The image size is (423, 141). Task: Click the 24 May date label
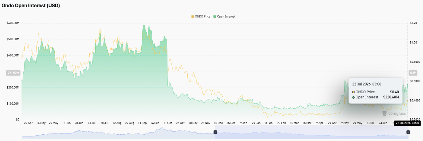coord(358,123)
